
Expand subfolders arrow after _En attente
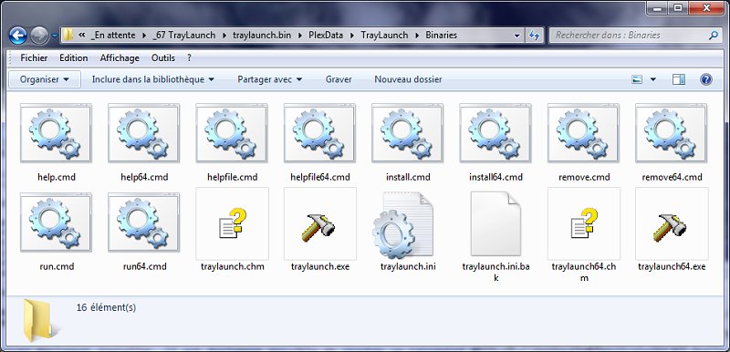(144, 36)
